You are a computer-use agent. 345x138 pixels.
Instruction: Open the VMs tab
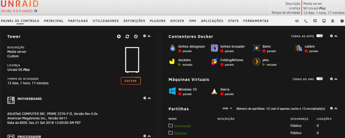click(193, 21)
